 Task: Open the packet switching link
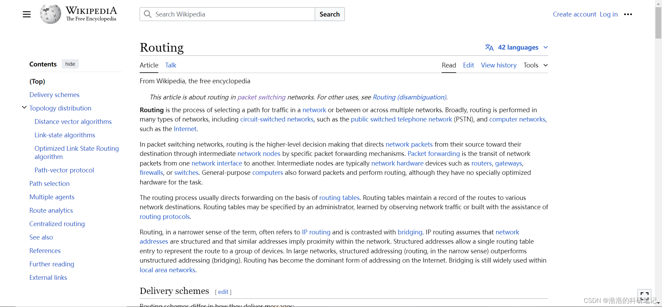[x=261, y=97]
